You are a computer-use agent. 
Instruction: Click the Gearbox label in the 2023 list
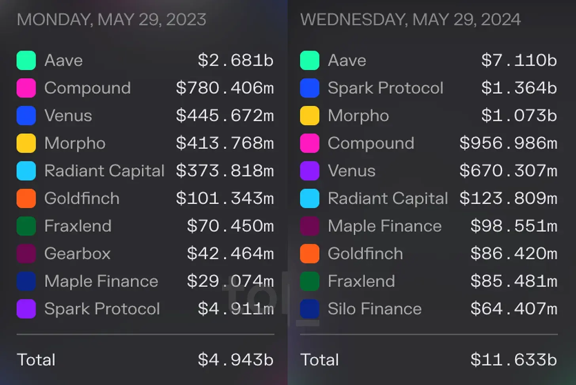[x=77, y=254]
